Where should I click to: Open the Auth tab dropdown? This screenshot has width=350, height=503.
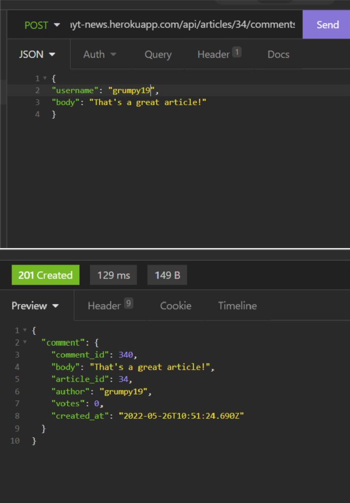(x=99, y=55)
